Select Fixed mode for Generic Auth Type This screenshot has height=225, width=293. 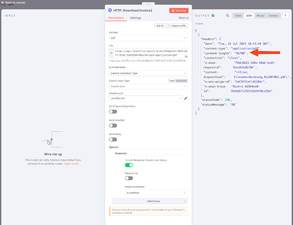[x=172, y=81]
